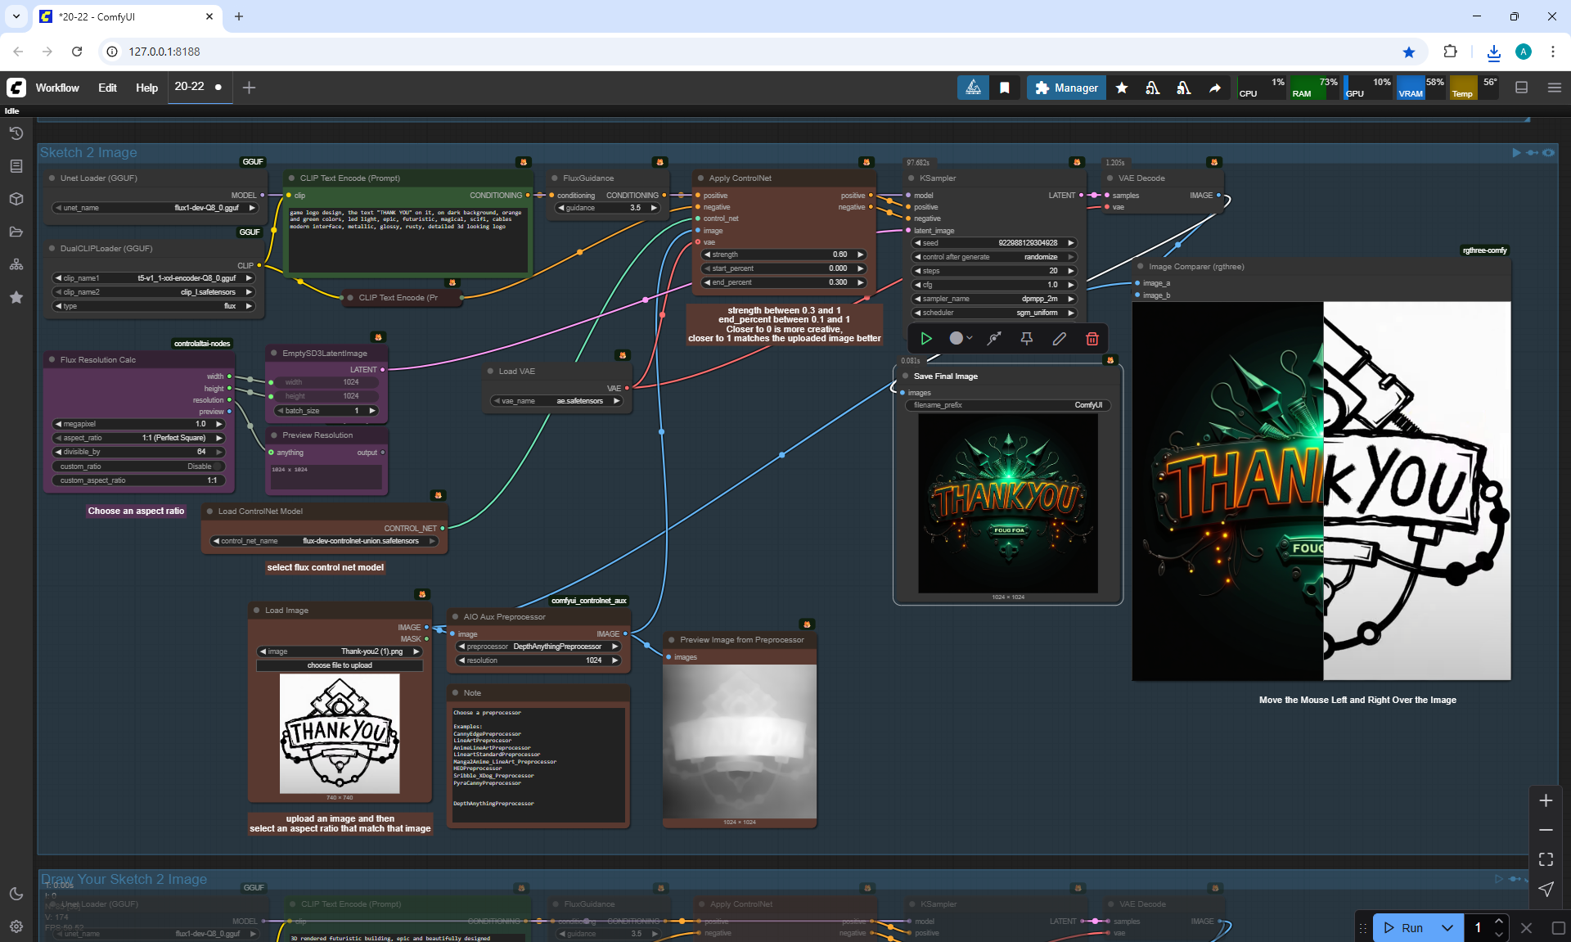Viewport: 1571px width, 942px height.
Task: Open the ComfyUI Manager
Action: pos(1066,88)
